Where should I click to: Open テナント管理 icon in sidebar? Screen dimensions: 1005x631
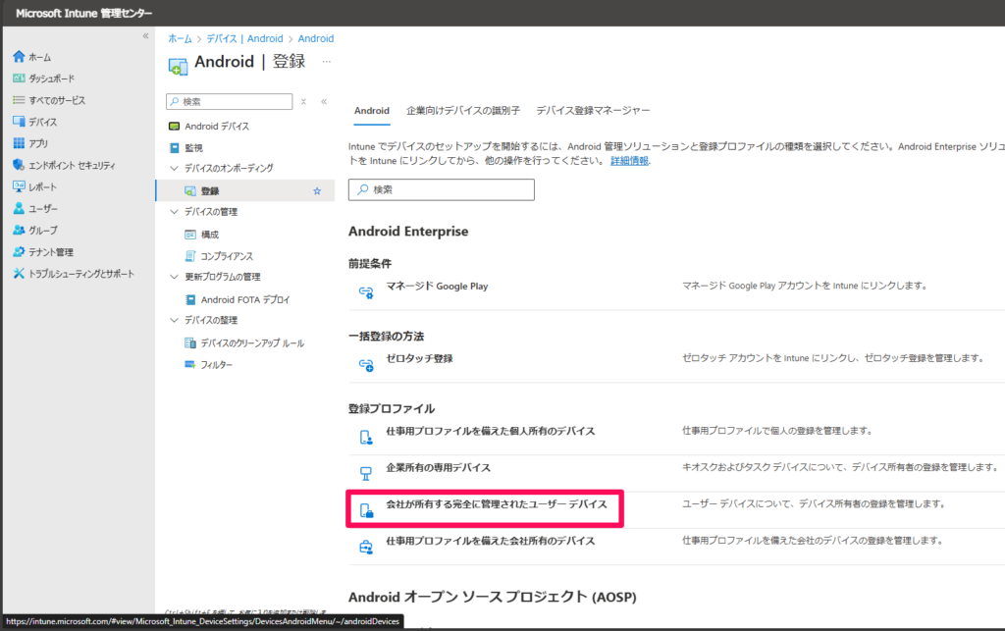[x=19, y=252]
